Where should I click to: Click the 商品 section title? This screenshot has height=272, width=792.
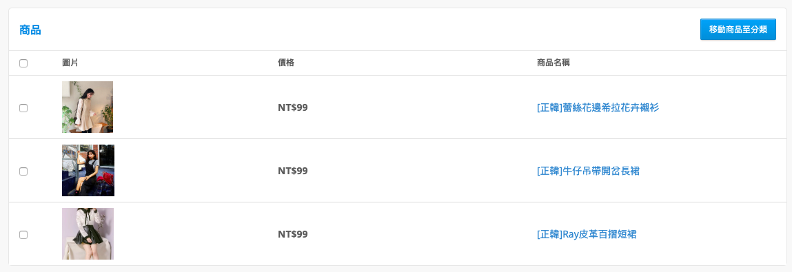[x=30, y=30]
